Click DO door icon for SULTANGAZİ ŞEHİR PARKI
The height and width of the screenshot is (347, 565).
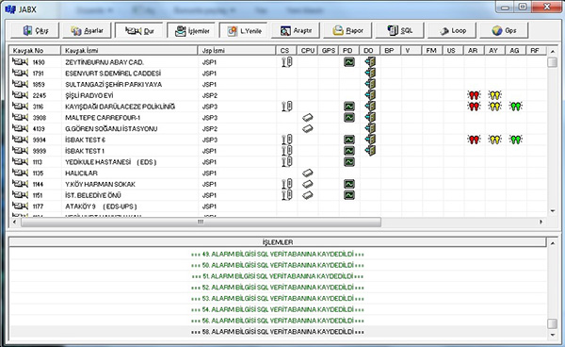370,85
